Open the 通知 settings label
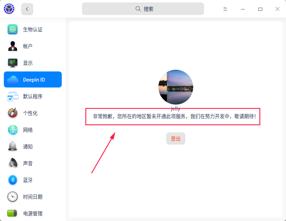286x221 pixels. [28, 147]
